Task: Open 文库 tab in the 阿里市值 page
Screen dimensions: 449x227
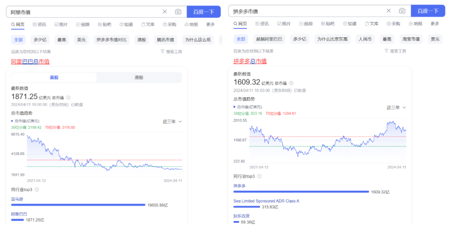Action: 148,25
